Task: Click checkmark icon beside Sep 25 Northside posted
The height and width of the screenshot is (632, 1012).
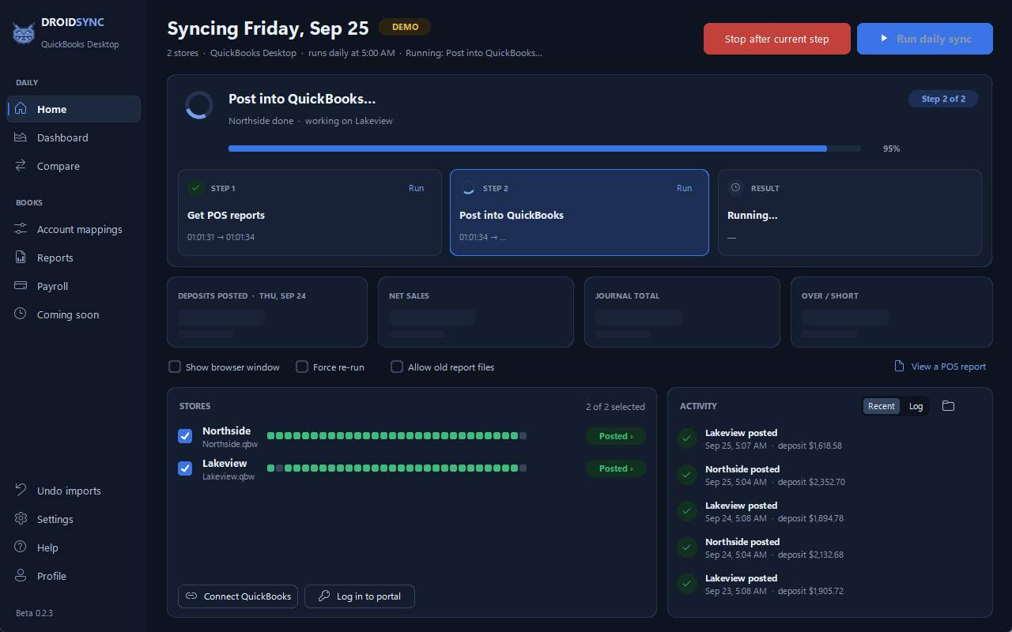Action: click(687, 475)
